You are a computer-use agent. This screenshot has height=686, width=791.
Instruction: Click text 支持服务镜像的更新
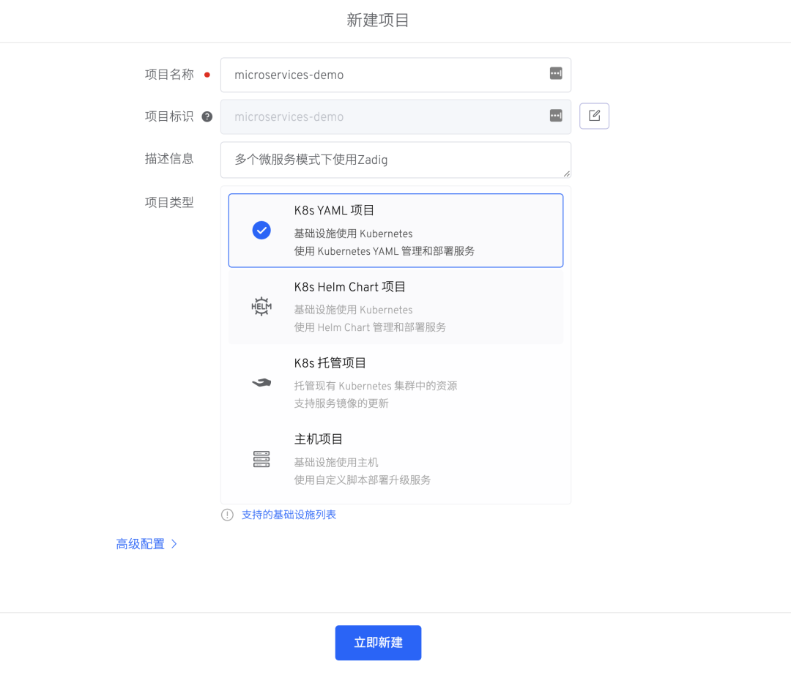(x=341, y=403)
